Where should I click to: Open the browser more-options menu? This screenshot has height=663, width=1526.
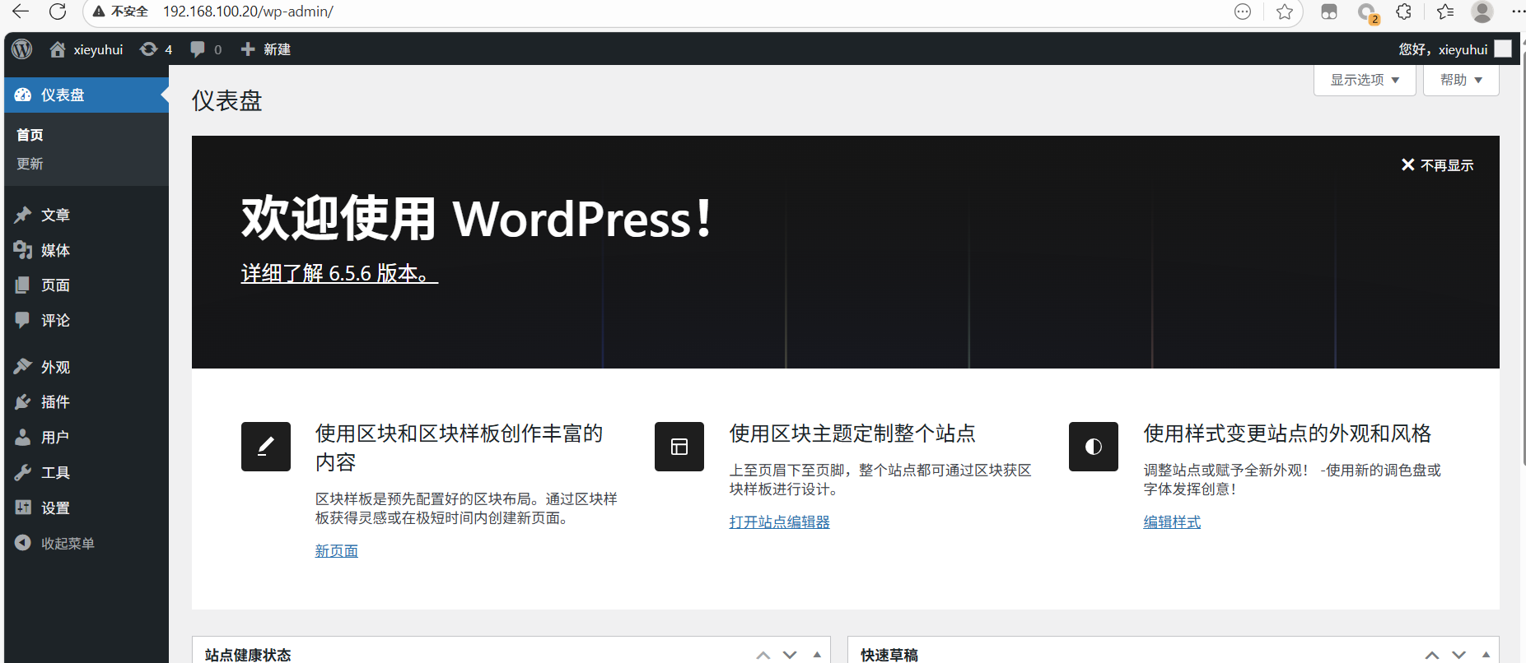1519,12
